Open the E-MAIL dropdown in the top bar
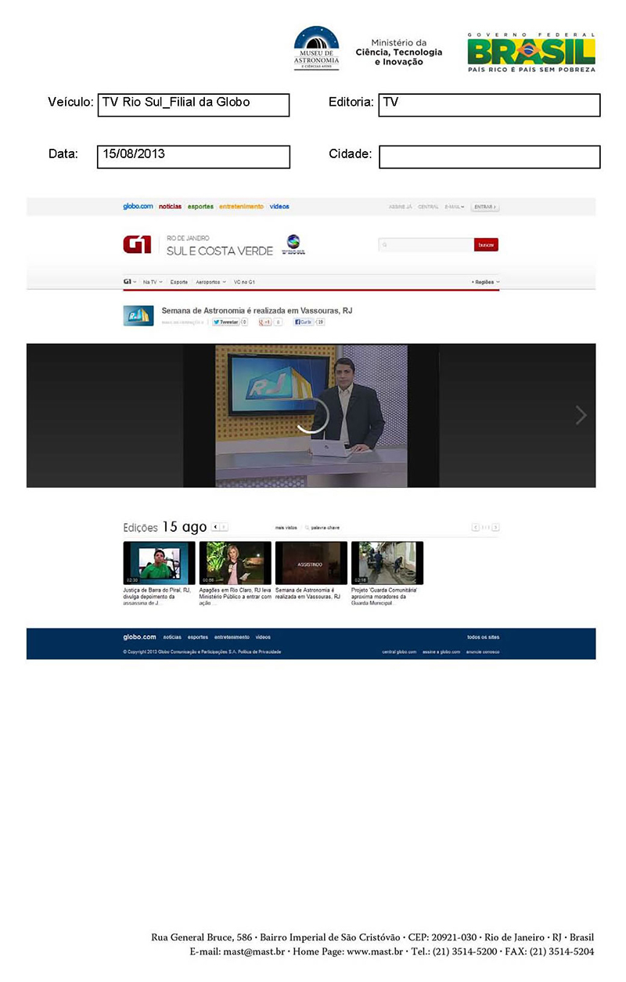Viewport: 626px width, 982px height. click(x=455, y=207)
